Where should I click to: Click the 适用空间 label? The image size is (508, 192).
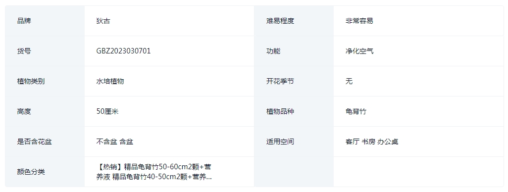[280, 142]
